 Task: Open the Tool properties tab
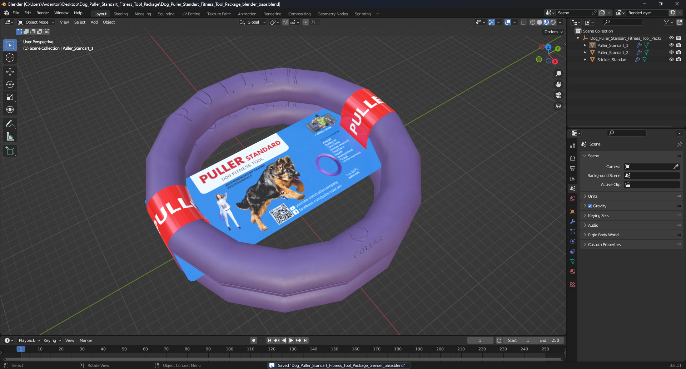click(x=573, y=145)
